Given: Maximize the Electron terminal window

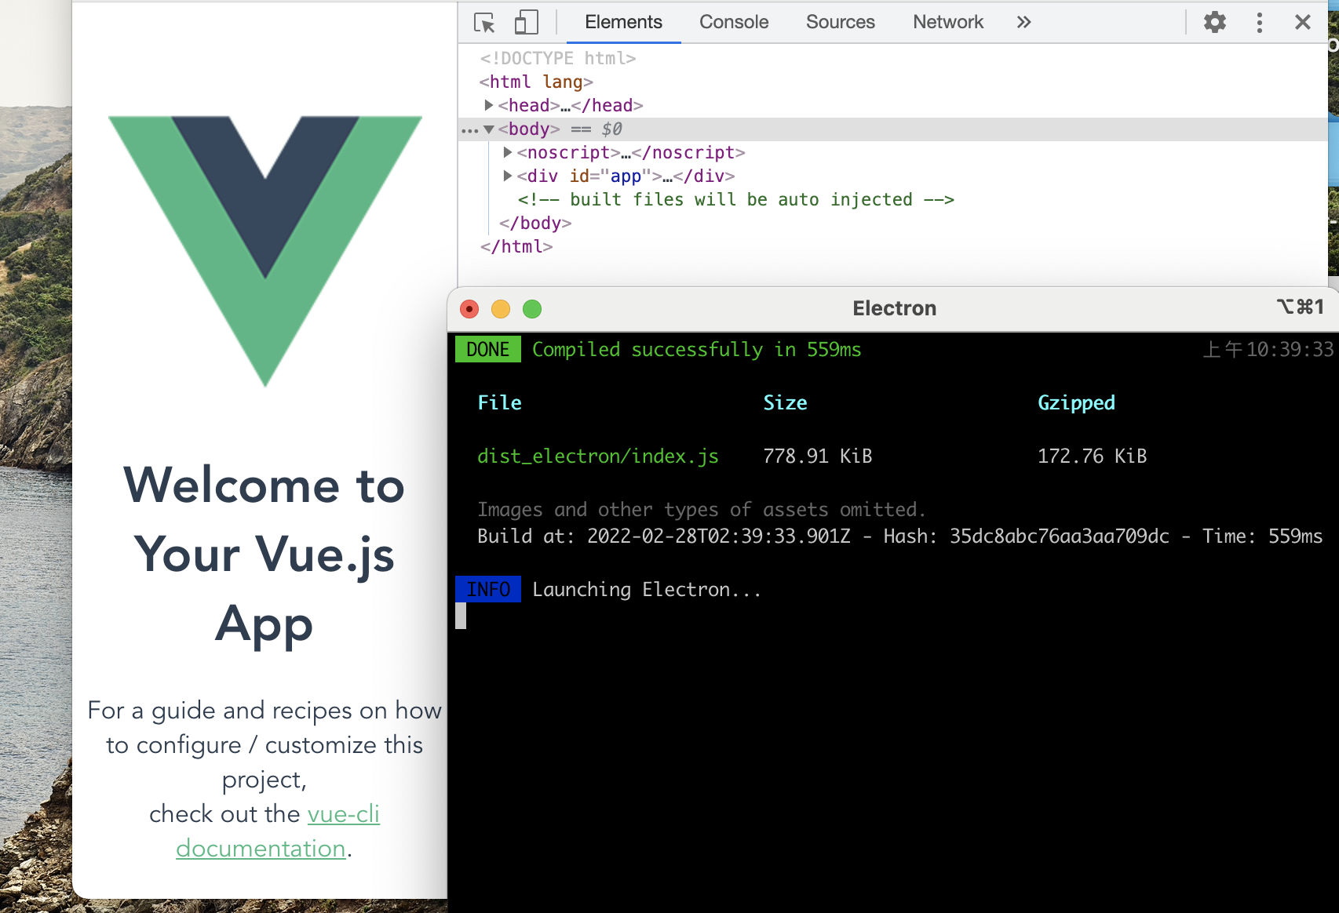Looking at the screenshot, I should 532,309.
